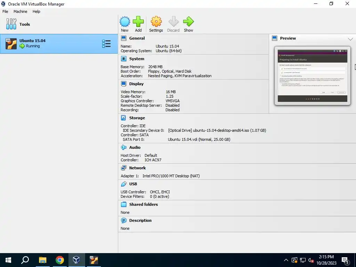Image resolution: width=356 pixels, height=267 pixels.
Task: Click the VMSVGA graphics controller value
Action: tap(172, 101)
